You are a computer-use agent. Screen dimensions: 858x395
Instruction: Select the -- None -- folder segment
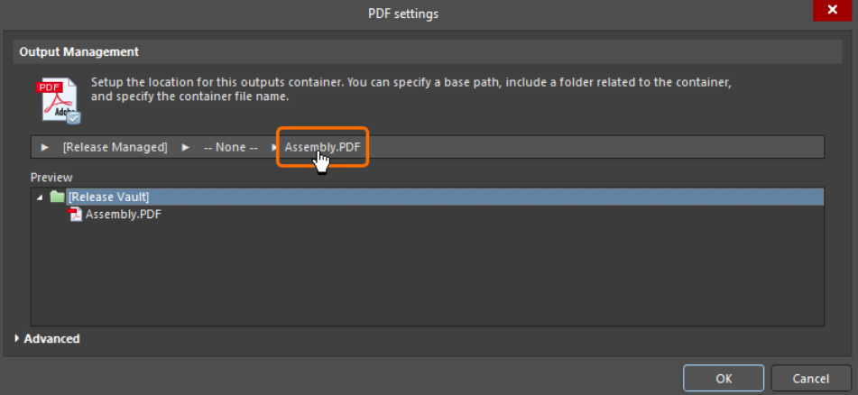click(230, 147)
